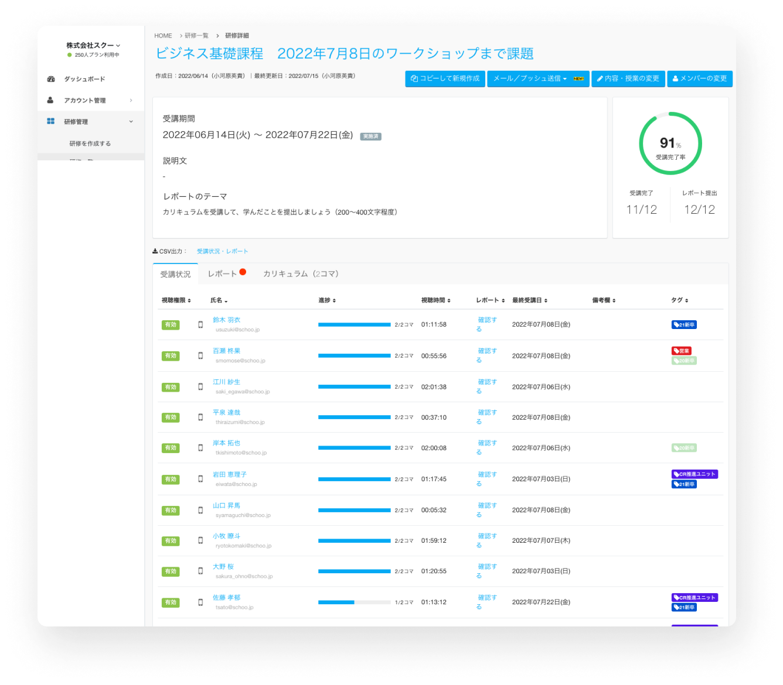The width and height of the screenshot is (783, 685).
Task: Click メンバーの変更 button
Action: coord(700,78)
